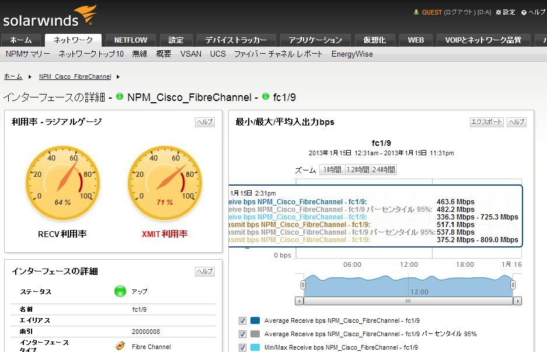Viewport: 547px width, 352px height.
Task: Click the Fibre Channel interface type icon
Action: (120, 346)
